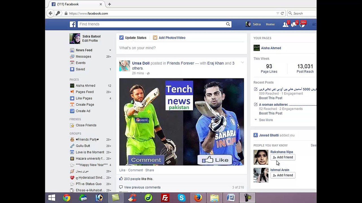Click Share link under the post
The width and height of the screenshot is (362, 203).
pos(150,170)
